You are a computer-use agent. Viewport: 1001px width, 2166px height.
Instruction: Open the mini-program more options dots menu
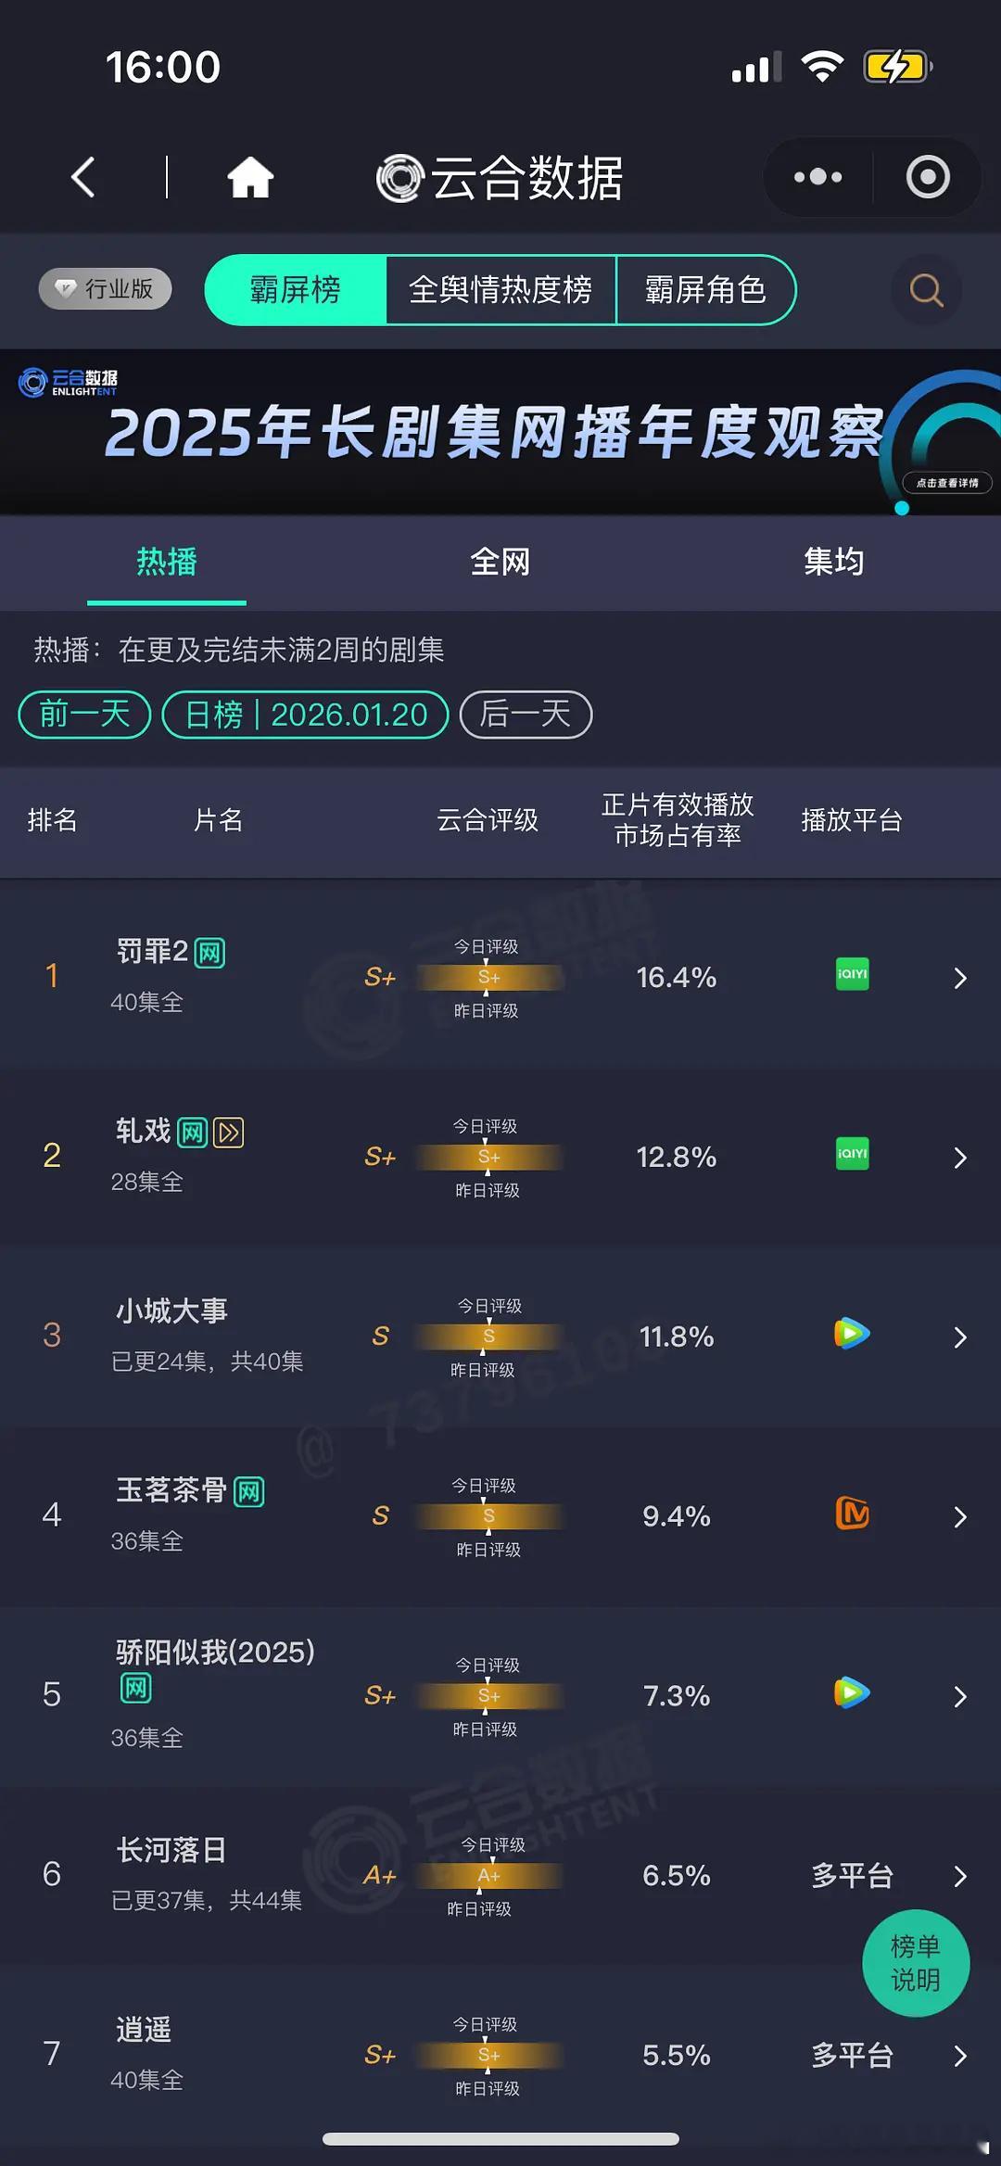click(x=817, y=176)
